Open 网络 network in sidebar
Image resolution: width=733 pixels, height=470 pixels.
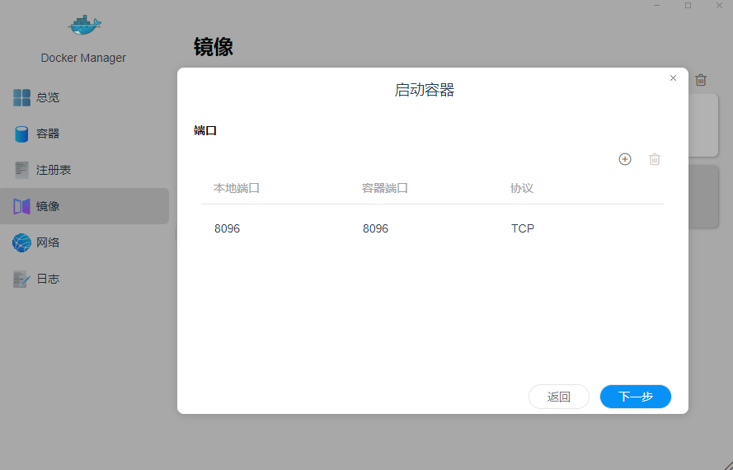[48, 242]
